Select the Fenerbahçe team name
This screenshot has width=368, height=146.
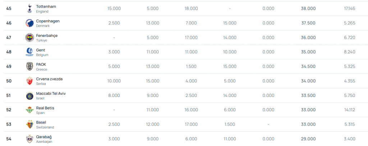(47, 35)
